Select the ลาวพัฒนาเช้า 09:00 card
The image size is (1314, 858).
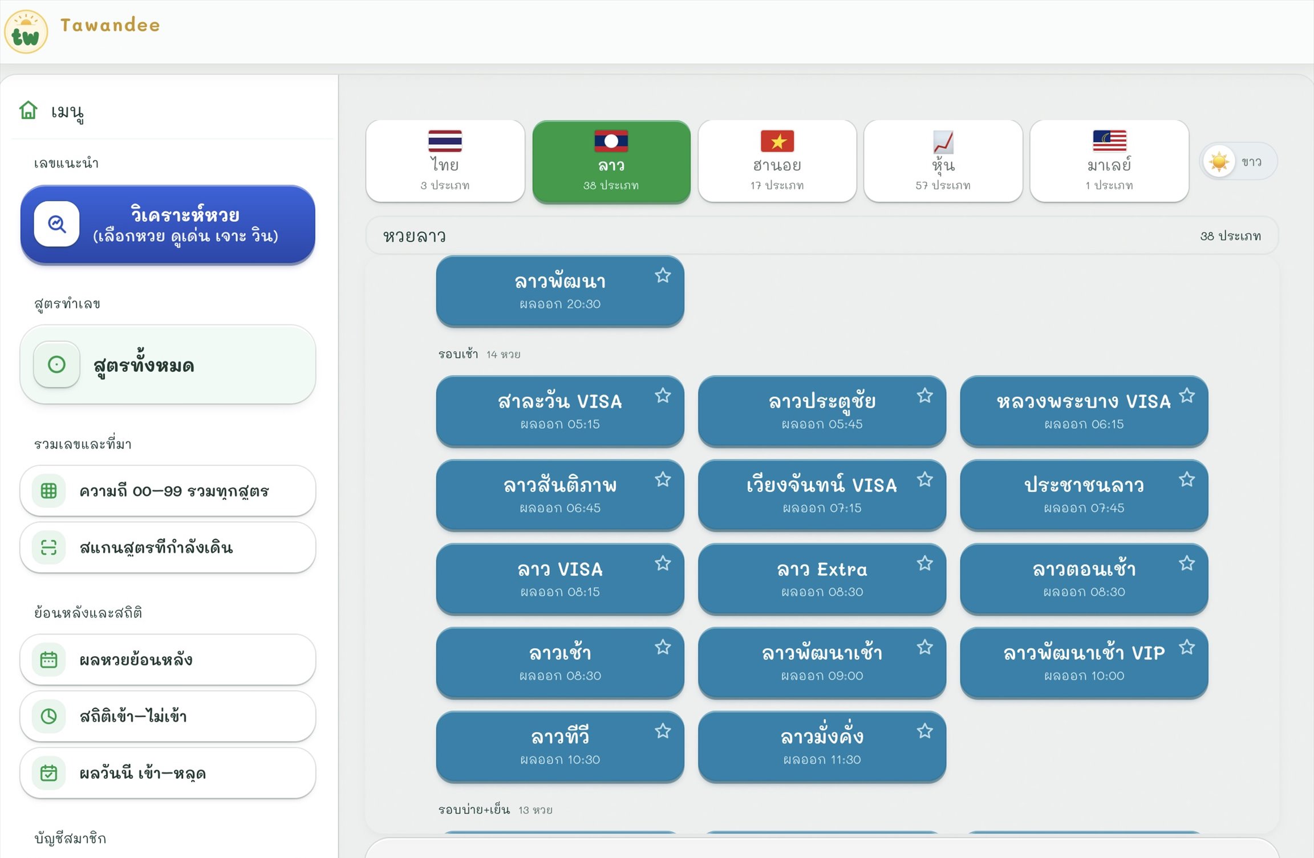pos(822,662)
